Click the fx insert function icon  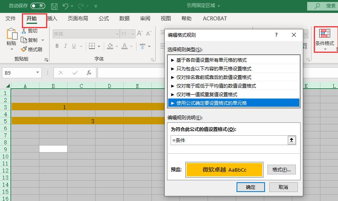[x=89, y=73]
